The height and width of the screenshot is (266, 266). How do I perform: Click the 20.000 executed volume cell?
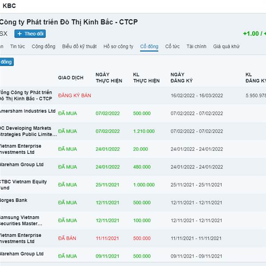(141, 149)
